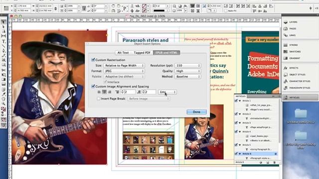Open the Stroke panel icon
This screenshot has height=179, width=319.
pos(286,45)
